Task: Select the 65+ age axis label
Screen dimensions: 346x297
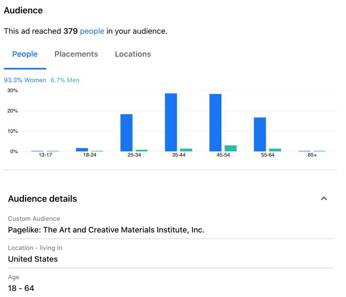Action: point(312,155)
